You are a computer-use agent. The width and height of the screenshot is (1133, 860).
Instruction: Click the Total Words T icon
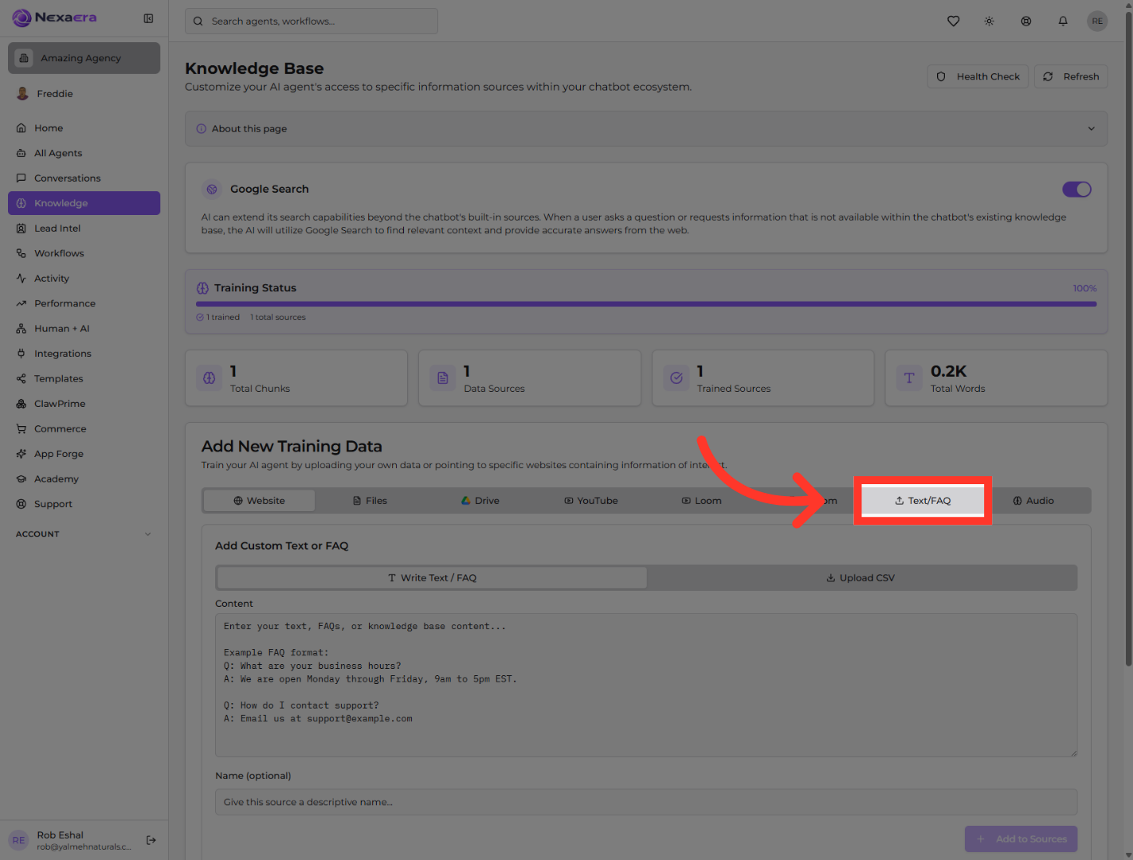[x=909, y=378]
